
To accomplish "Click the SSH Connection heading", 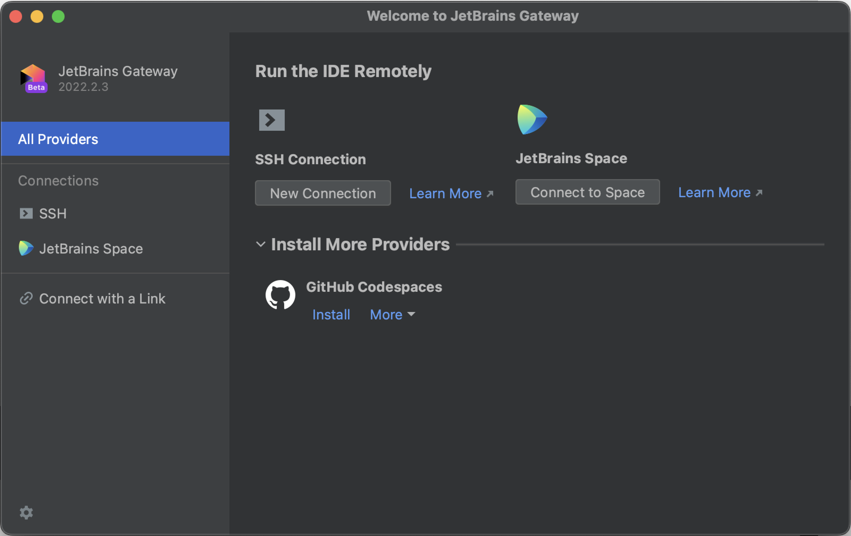I will [x=310, y=159].
